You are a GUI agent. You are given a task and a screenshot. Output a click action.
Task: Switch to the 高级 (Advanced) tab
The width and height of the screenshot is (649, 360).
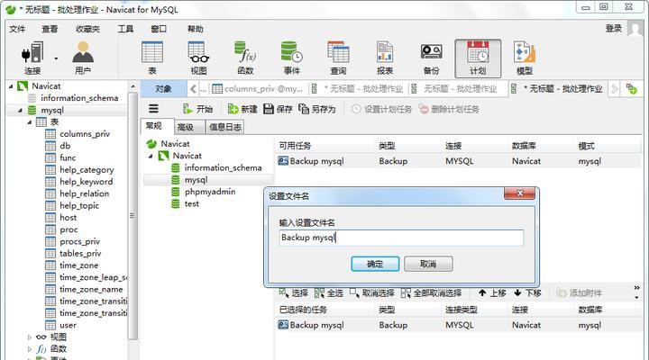point(186,127)
